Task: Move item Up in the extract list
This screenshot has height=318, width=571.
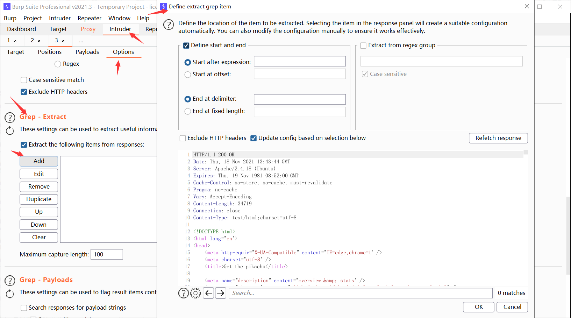Action: click(39, 212)
